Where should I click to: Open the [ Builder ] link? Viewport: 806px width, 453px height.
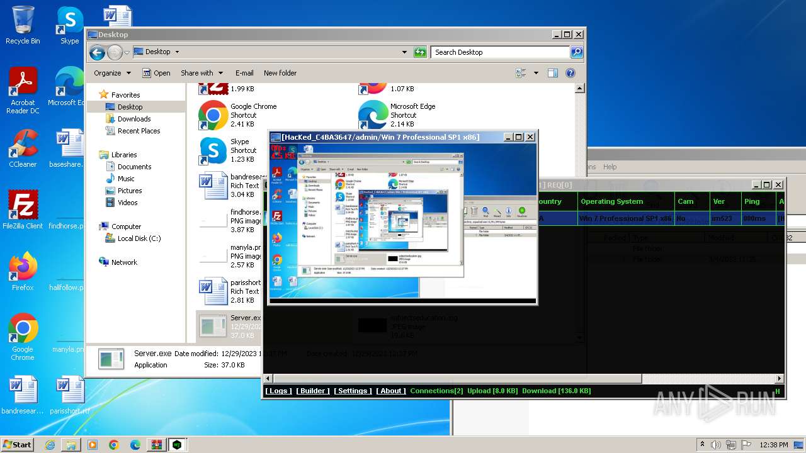[x=313, y=391]
